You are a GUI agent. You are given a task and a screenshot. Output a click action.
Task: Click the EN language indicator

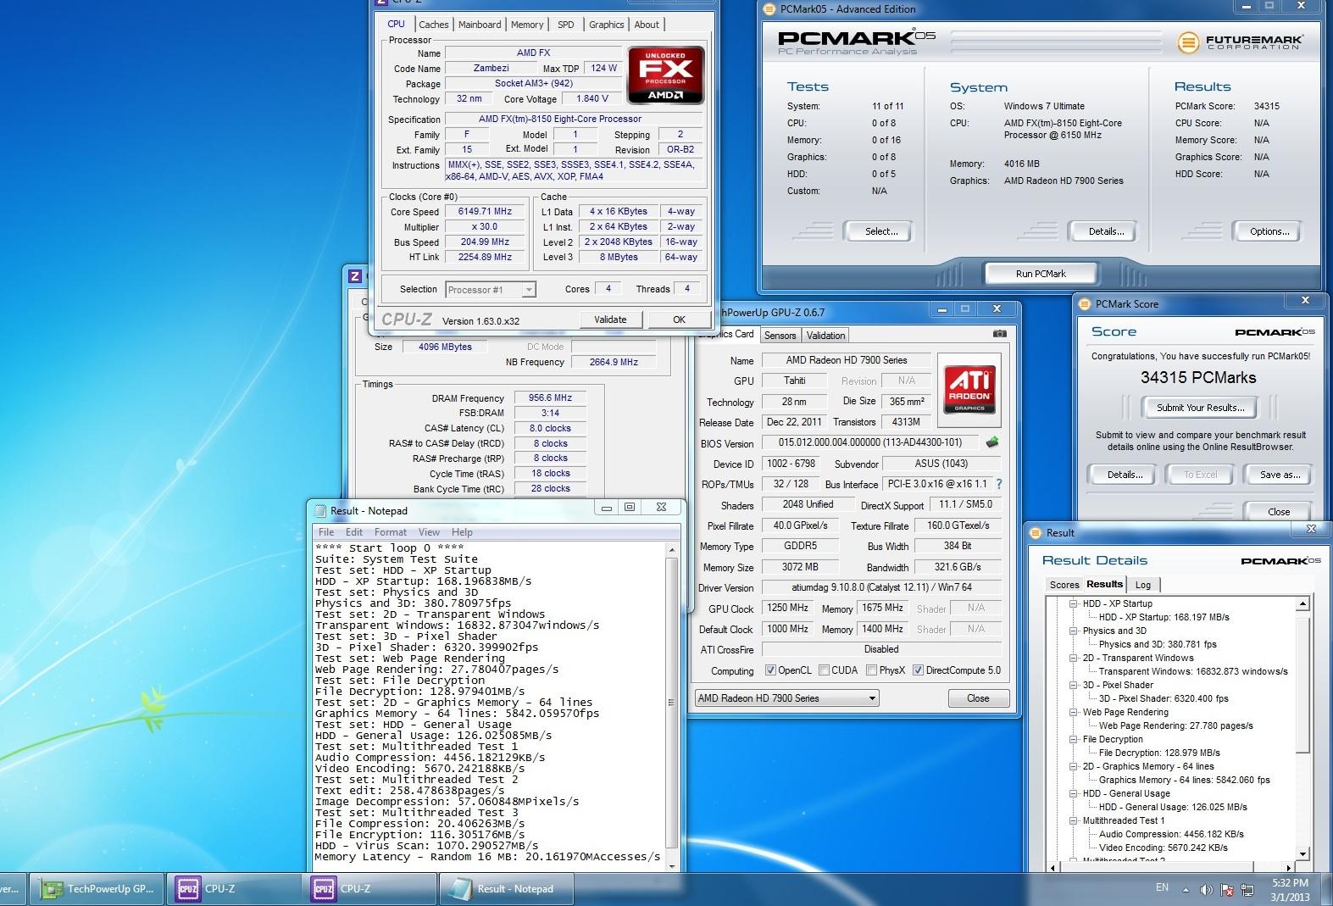click(x=1162, y=887)
